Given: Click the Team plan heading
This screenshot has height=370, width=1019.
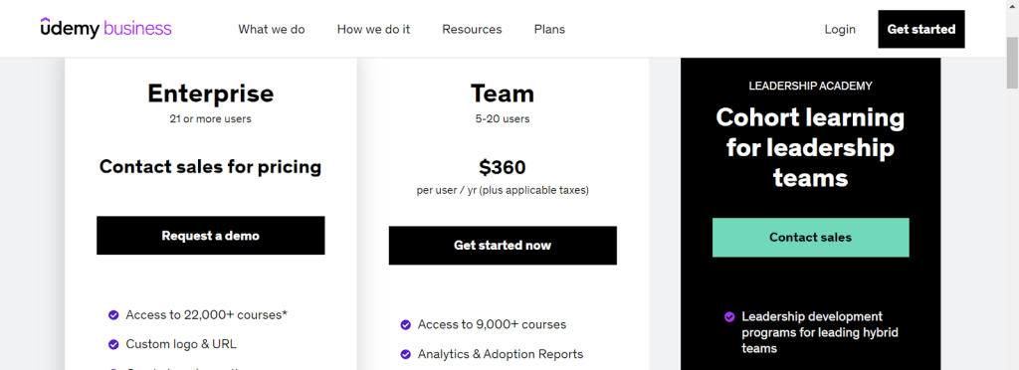Looking at the screenshot, I should [x=503, y=93].
